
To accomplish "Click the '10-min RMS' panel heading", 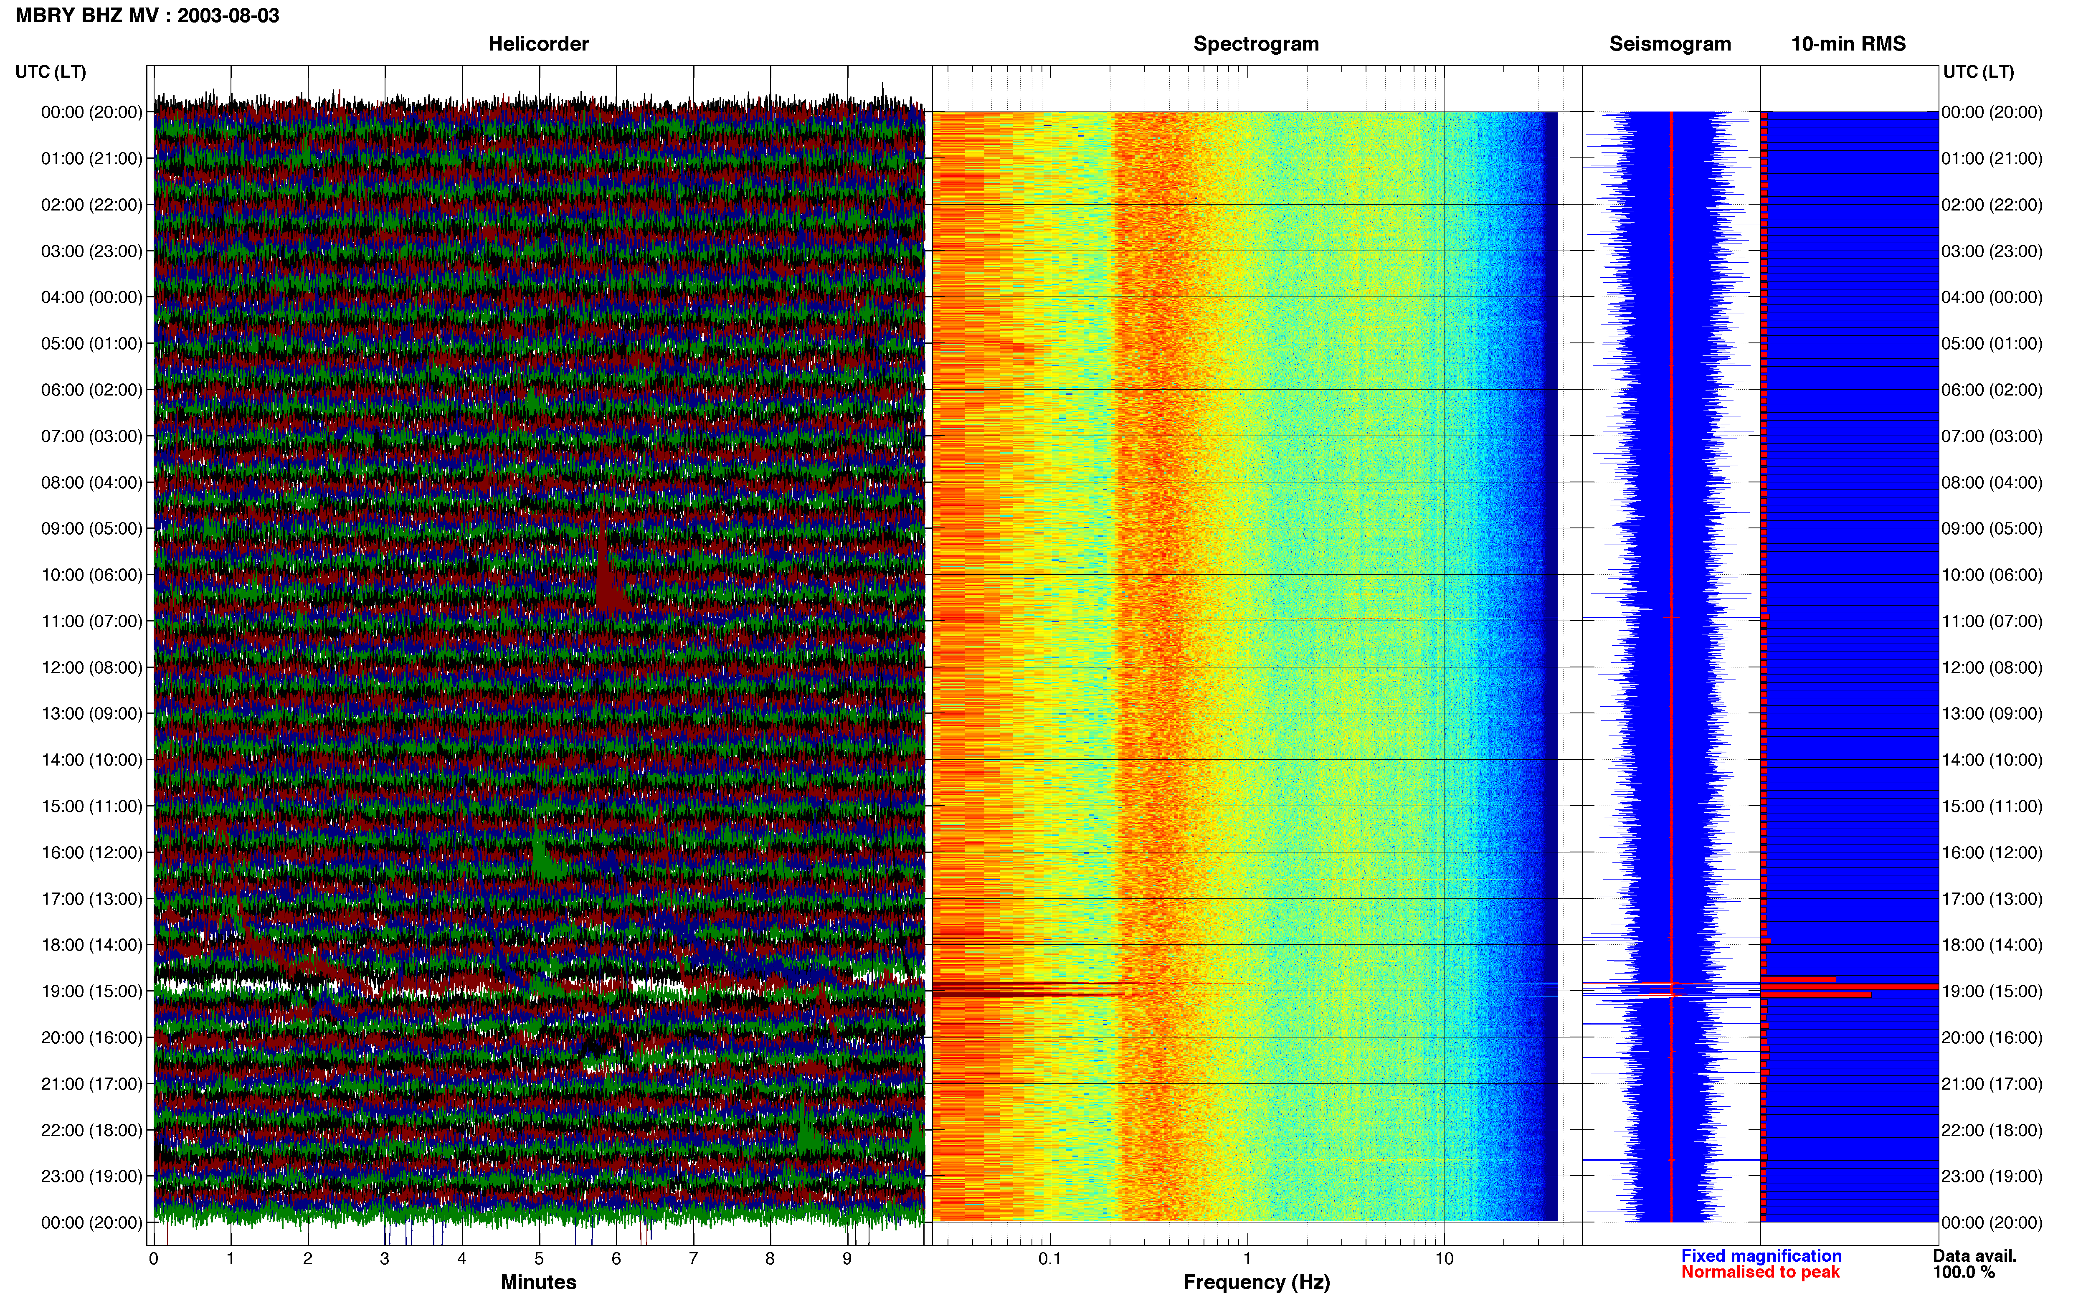I will [x=1848, y=44].
